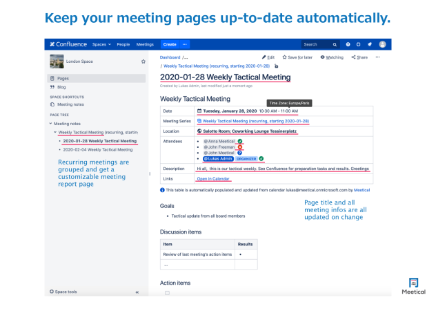Open the London Space title link
The width and height of the screenshot is (436, 311).
click(79, 62)
